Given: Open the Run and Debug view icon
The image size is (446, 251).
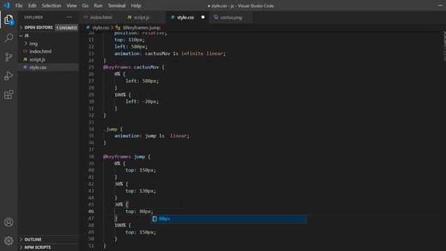Looking at the screenshot, I should 8,76.
